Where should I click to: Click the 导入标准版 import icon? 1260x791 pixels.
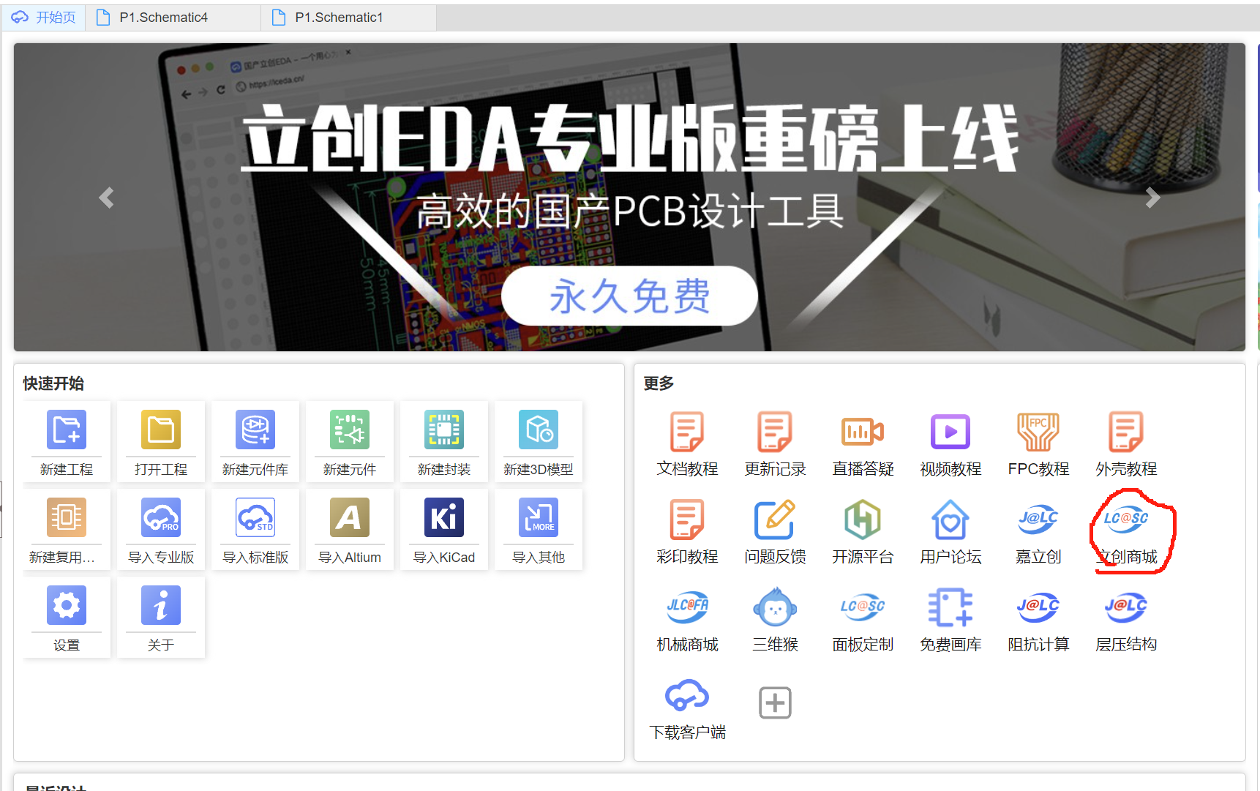pyautogui.click(x=255, y=517)
